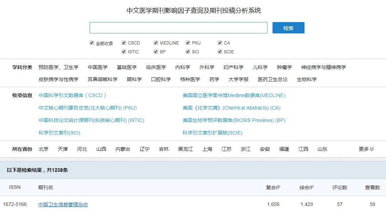Select the 中国医学 subject category
The image size is (386, 212).
tap(97, 67)
